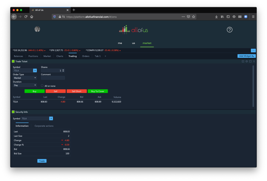
Task: Expand the ^COMPX ticker dropdown arrow
Action: point(120,51)
